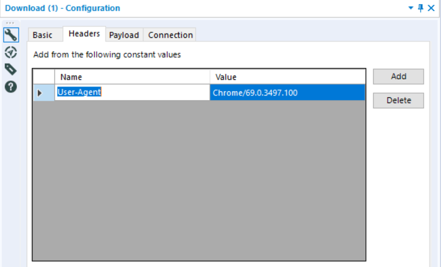Viewport: 441px width, 267px height.
Task: Select the Headers tab
Action: (84, 34)
